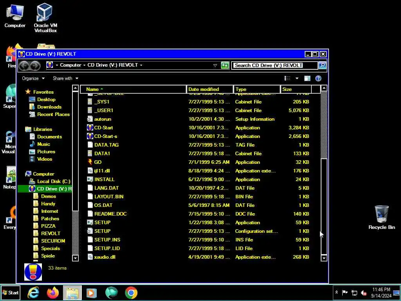Sort by Date modified column header
Image resolution: width=401 pixels, height=301 pixels.
tap(210, 89)
